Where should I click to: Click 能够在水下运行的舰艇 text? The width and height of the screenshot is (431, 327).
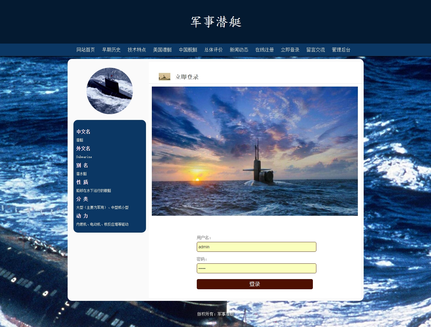pos(94,191)
